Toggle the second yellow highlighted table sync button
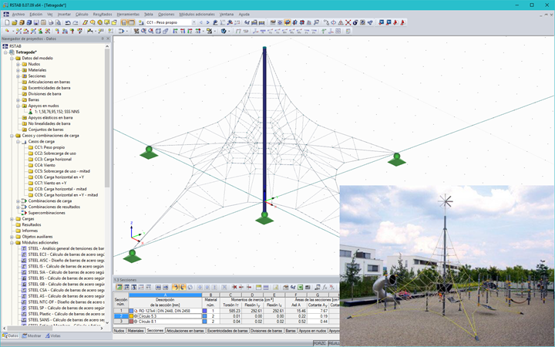The image size is (555, 347). pos(182,287)
